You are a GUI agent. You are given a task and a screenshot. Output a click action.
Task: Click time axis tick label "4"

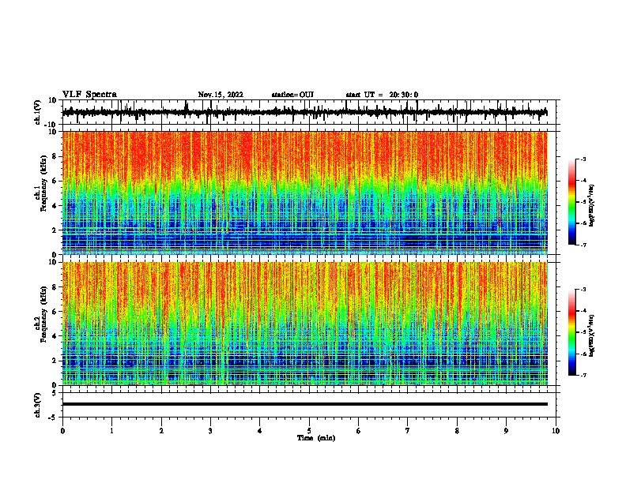click(260, 431)
